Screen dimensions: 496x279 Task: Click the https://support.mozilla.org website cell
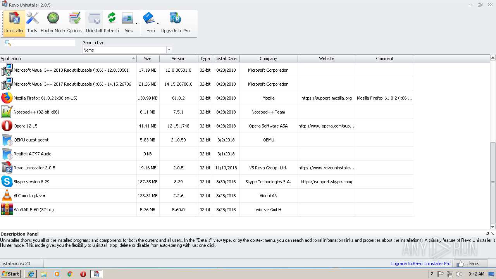[327, 98]
